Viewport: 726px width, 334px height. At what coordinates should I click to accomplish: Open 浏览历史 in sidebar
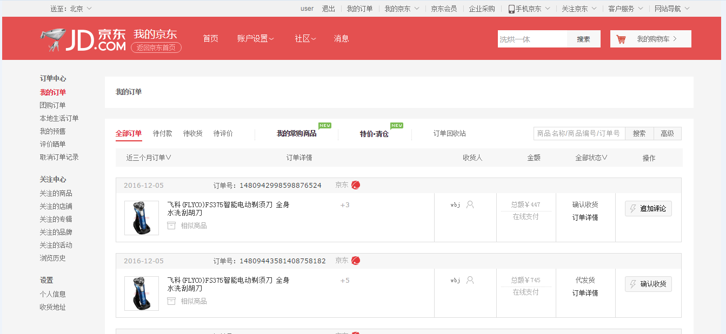[x=52, y=258]
